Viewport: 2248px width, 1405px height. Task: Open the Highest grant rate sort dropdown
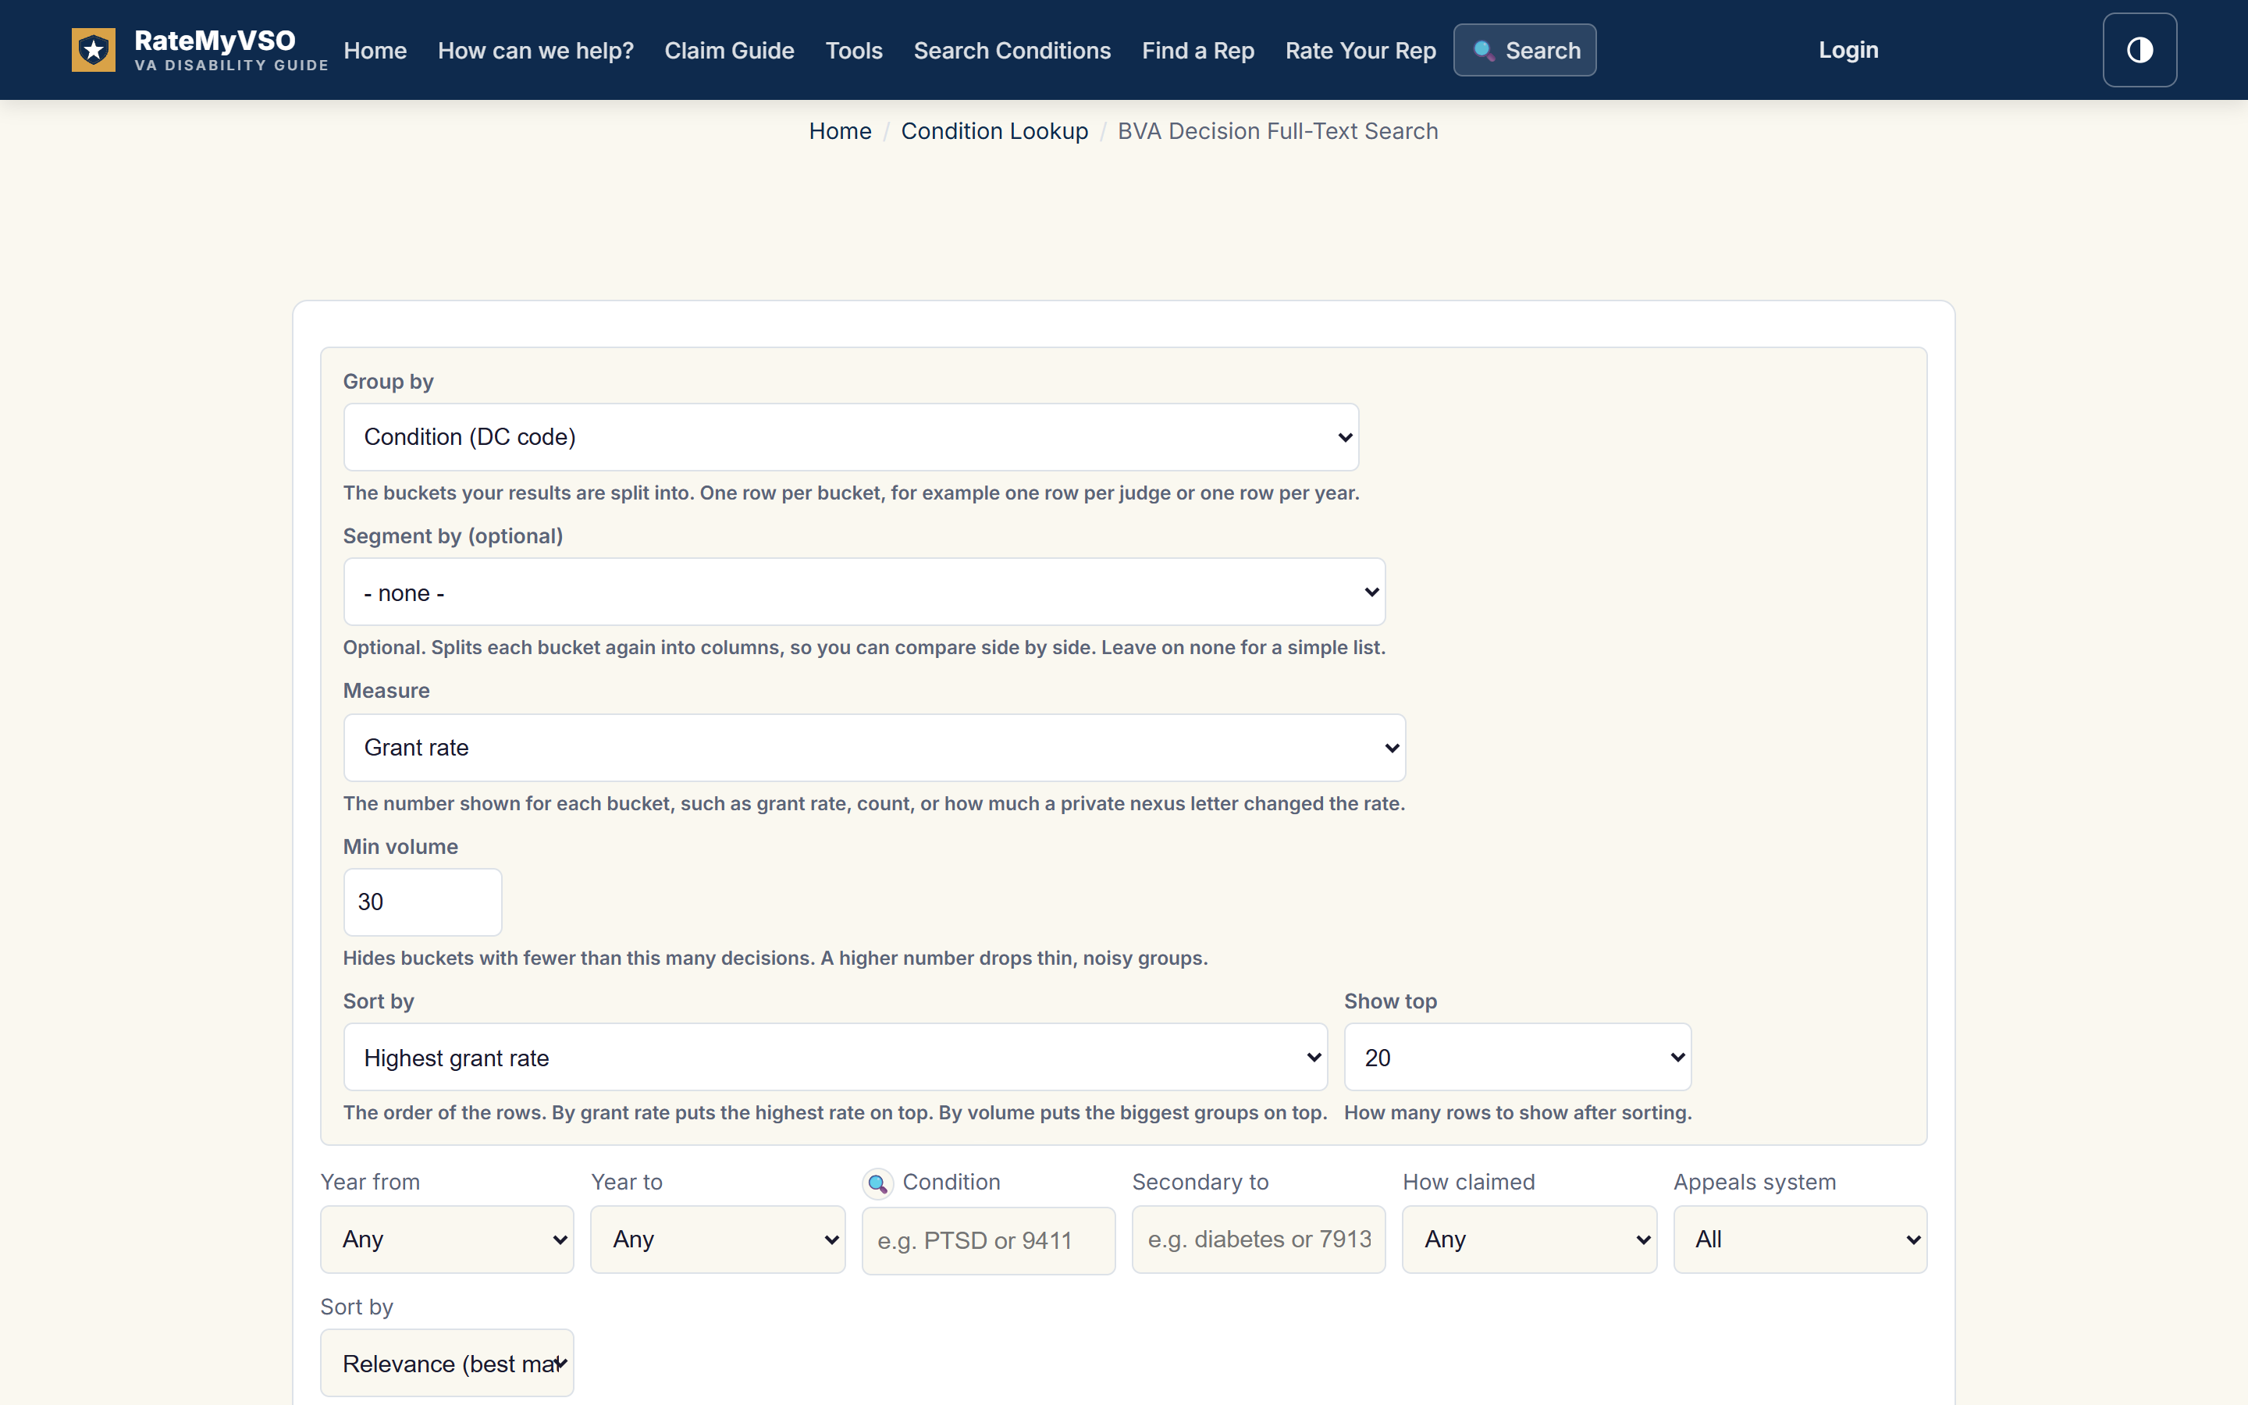[x=835, y=1058]
